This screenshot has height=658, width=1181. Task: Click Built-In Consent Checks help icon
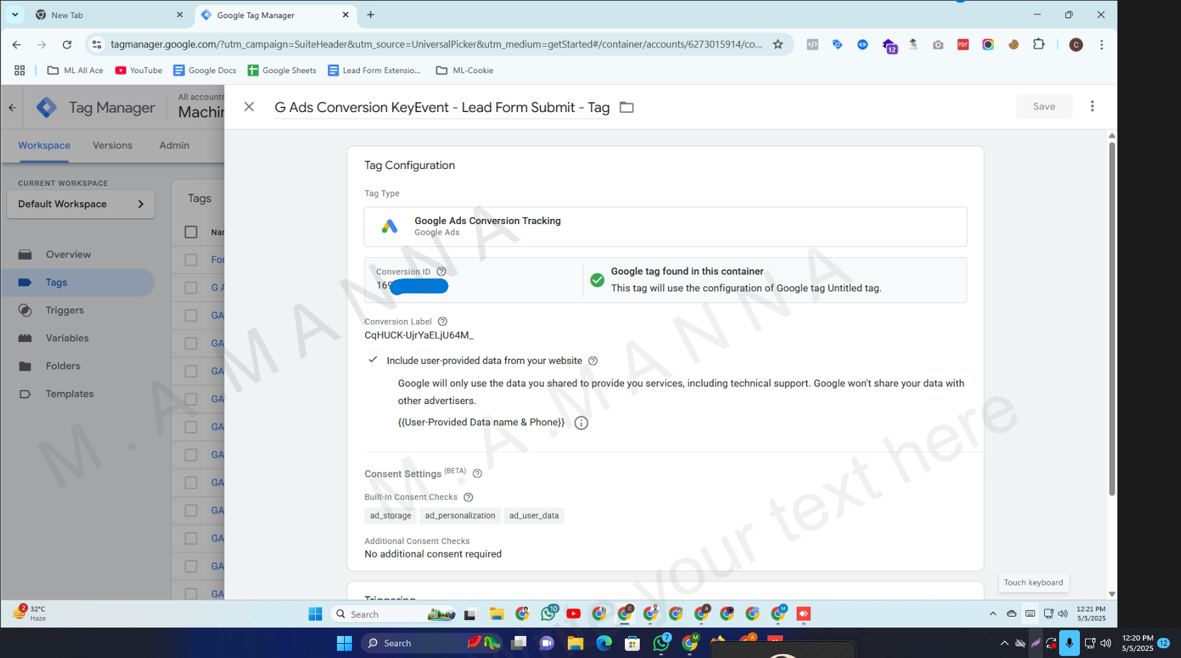click(468, 497)
